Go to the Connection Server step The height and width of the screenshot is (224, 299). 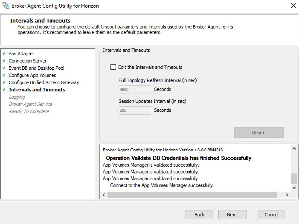tap(27, 61)
